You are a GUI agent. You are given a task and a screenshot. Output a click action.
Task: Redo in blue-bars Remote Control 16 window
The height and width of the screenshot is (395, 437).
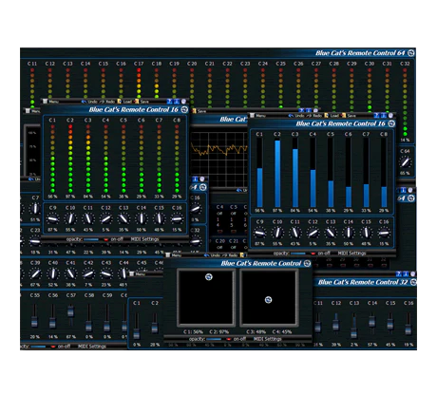coord(314,116)
